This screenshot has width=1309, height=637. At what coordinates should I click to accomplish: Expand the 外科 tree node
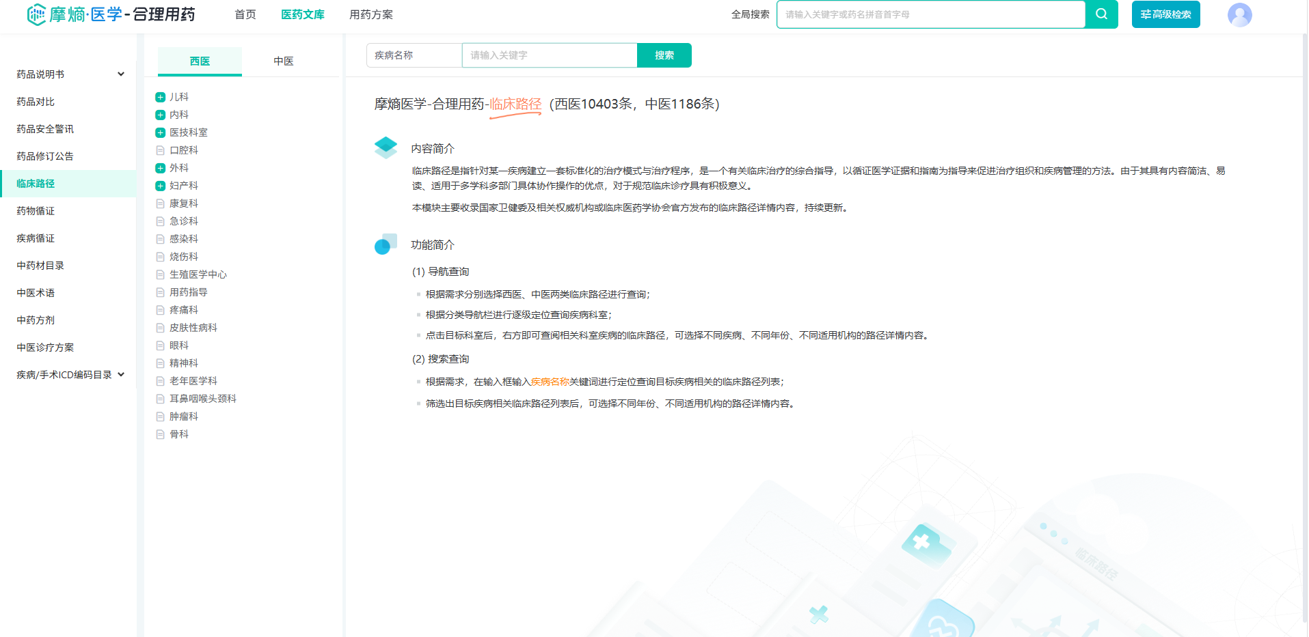161,168
